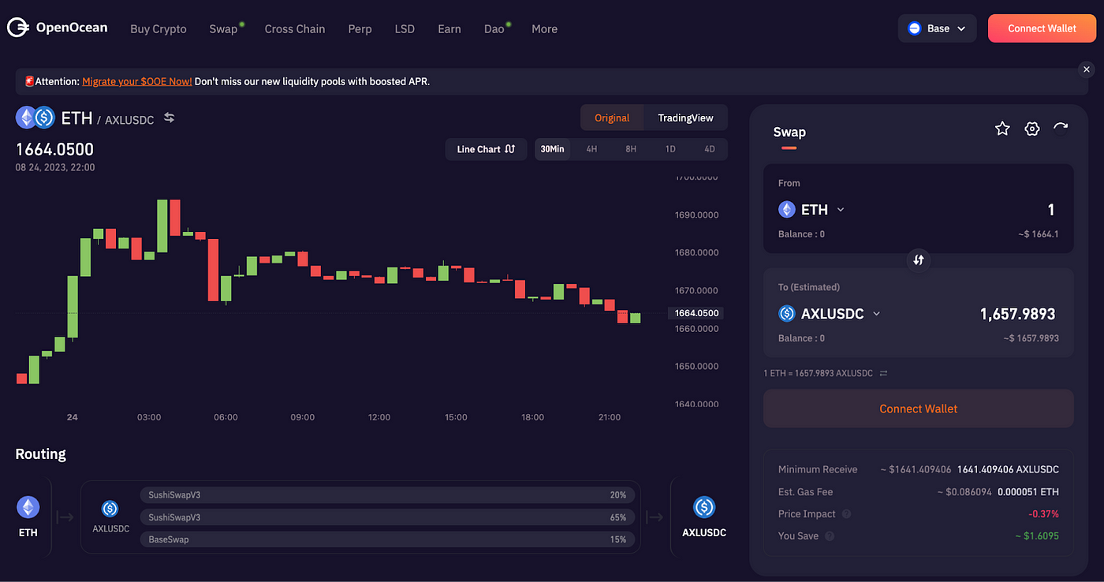Select the 30Min timeframe
Viewport: 1104px width, 582px height.
(552, 149)
